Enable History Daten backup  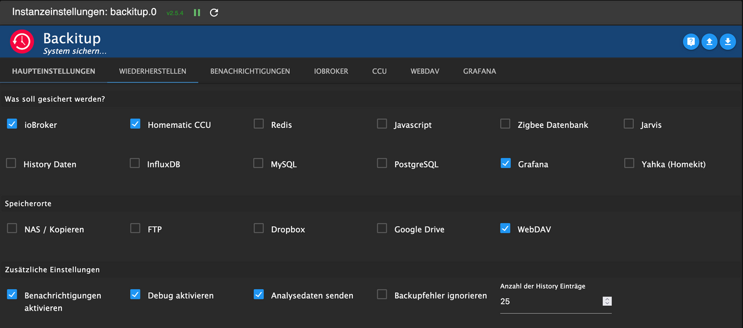point(11,164)
